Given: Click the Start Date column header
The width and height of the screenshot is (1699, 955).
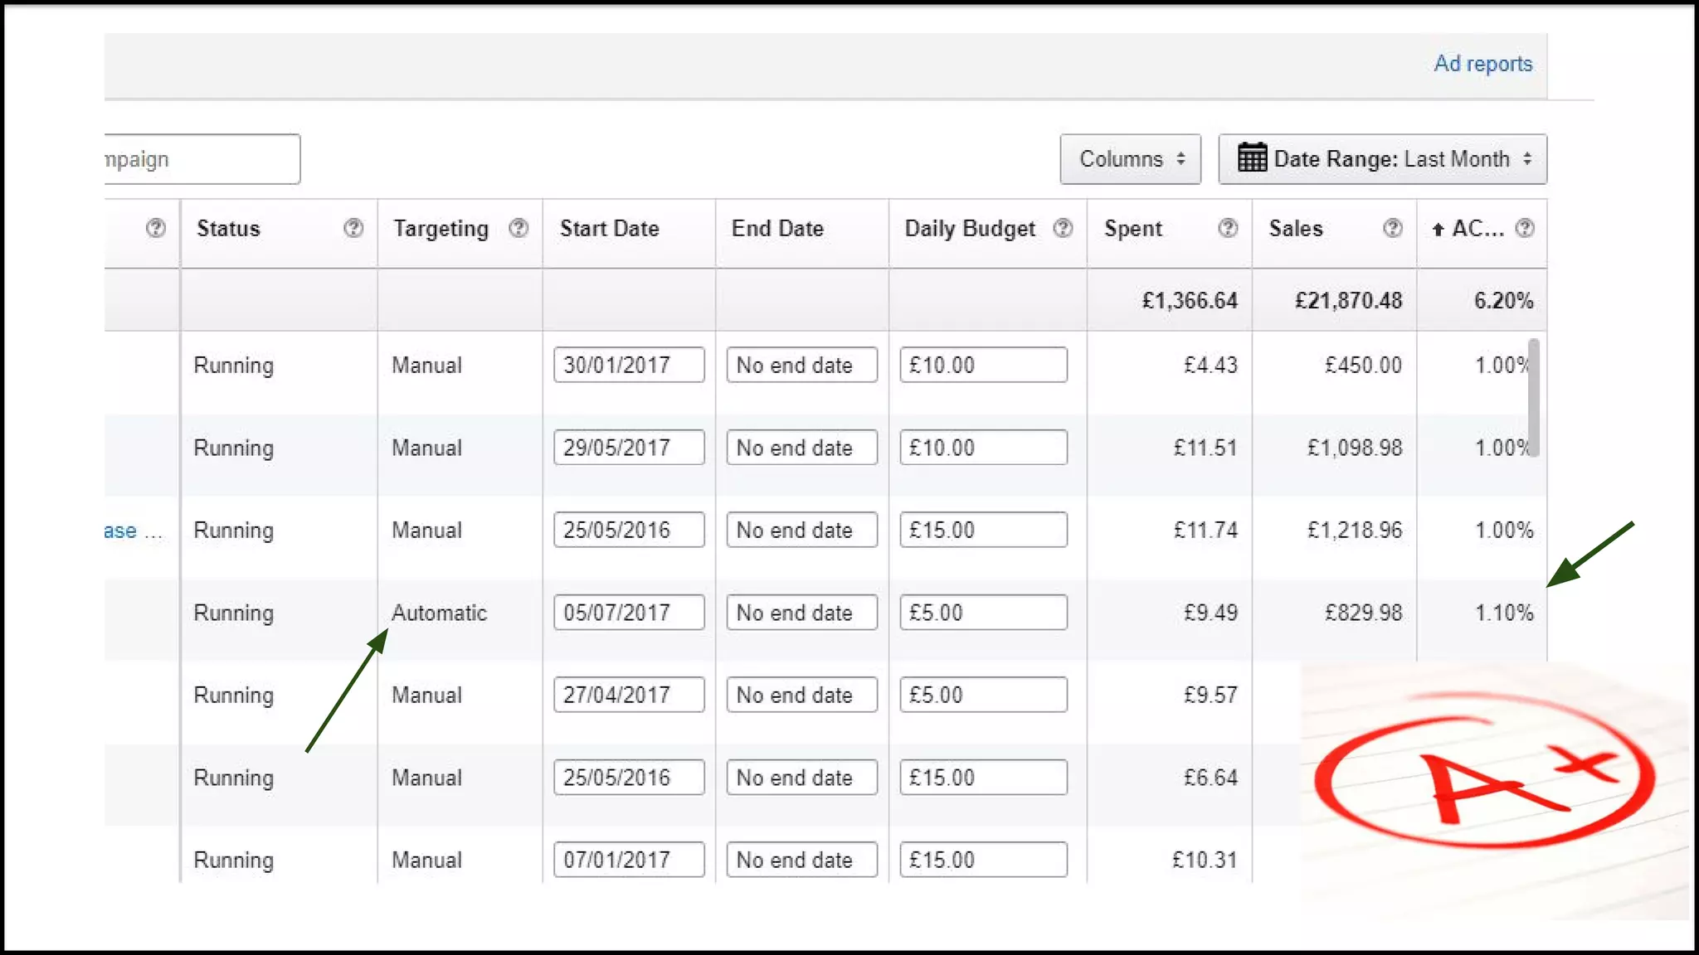Looking at the screenshot, I should click(x=609, y=229).
